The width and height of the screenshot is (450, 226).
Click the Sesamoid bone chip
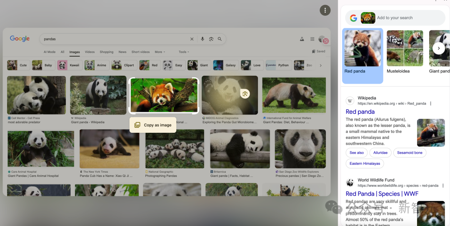coord(410,153)
